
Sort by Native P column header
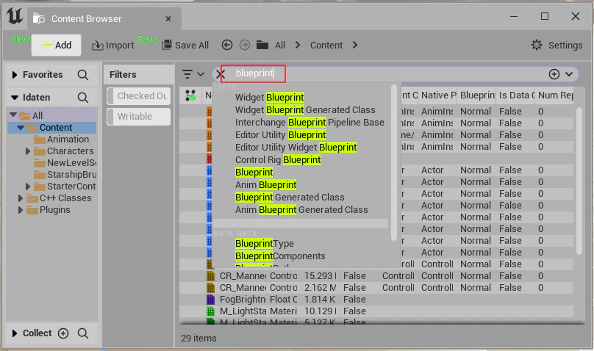438,95
